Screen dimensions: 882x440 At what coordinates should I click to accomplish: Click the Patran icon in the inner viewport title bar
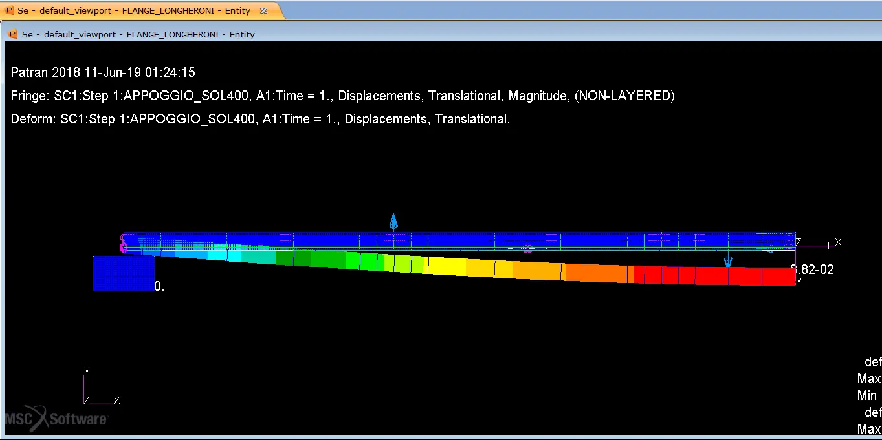(13, 34)
